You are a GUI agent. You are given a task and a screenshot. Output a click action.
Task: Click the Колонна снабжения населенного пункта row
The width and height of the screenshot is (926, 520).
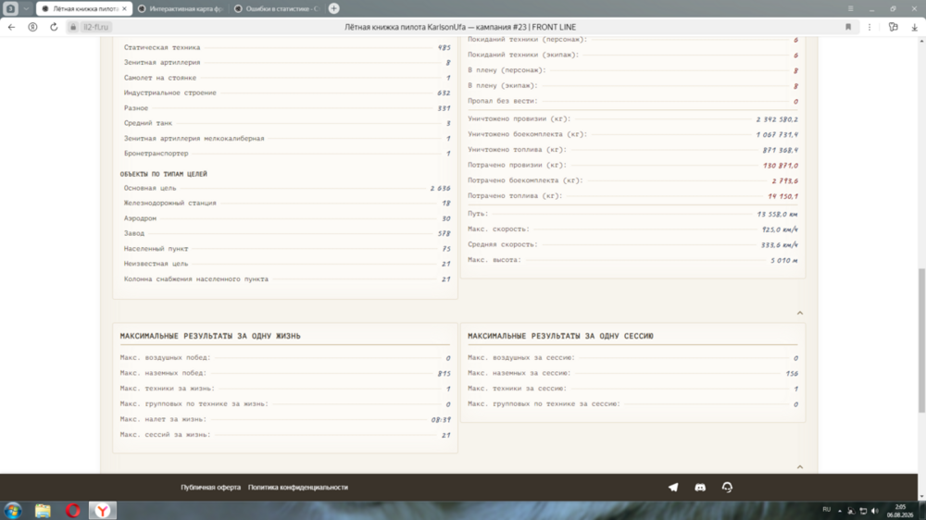[286, 279]
